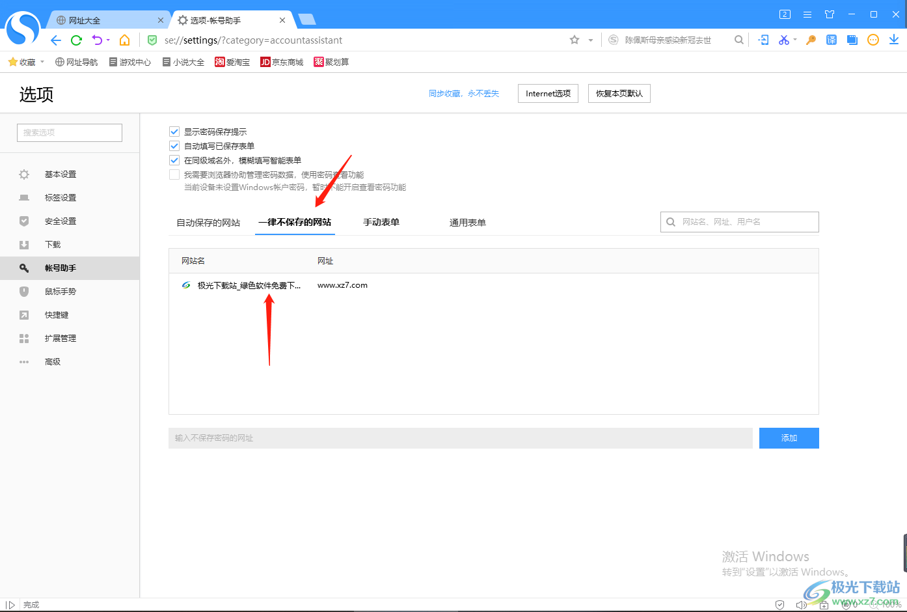907x612 pixels.
Task: Open 小说大全 bookmark
Action: pos(183,62)
